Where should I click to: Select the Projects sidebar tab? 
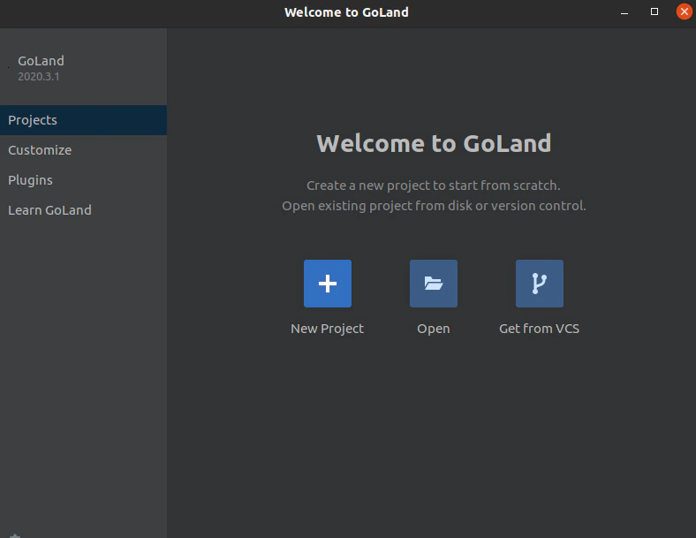(x=83, y=120)
